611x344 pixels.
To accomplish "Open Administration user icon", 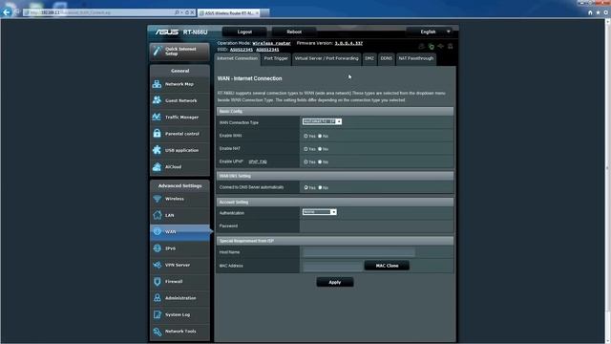I will click(157, 297).
